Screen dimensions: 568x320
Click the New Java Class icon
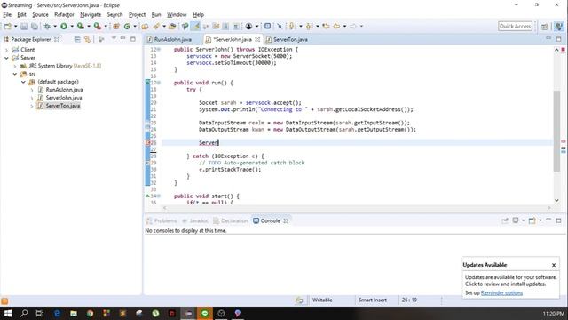pyautogui.click(x=127, y=26)
